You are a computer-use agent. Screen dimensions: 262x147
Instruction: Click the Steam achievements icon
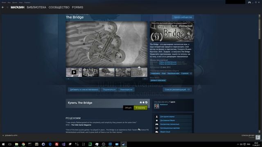pyautogui.click(x=157, y=120)
